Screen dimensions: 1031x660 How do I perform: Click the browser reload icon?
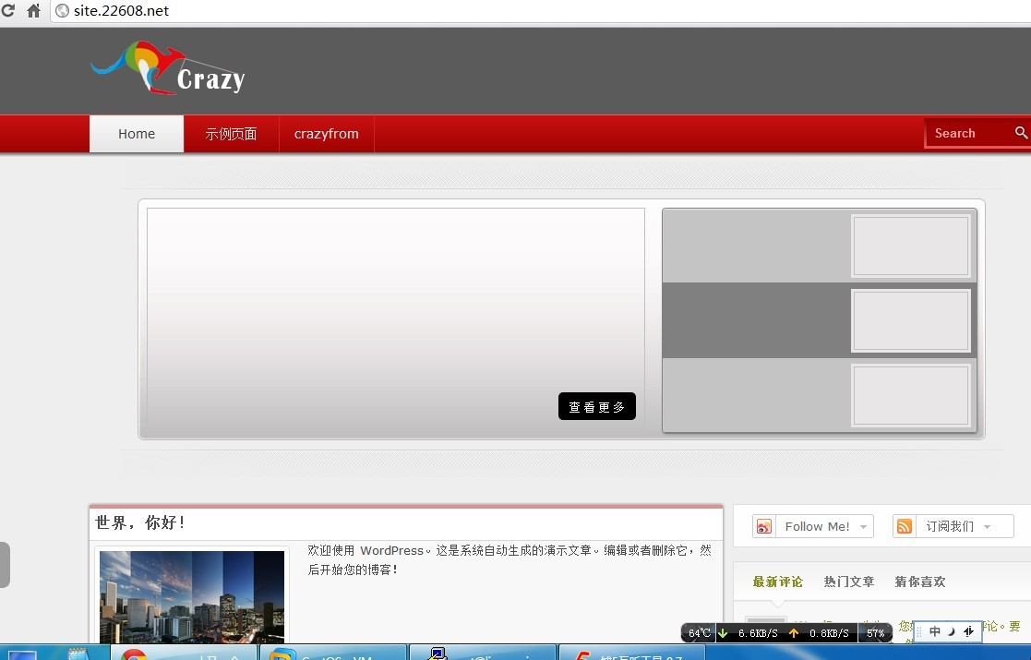point(7,11)
